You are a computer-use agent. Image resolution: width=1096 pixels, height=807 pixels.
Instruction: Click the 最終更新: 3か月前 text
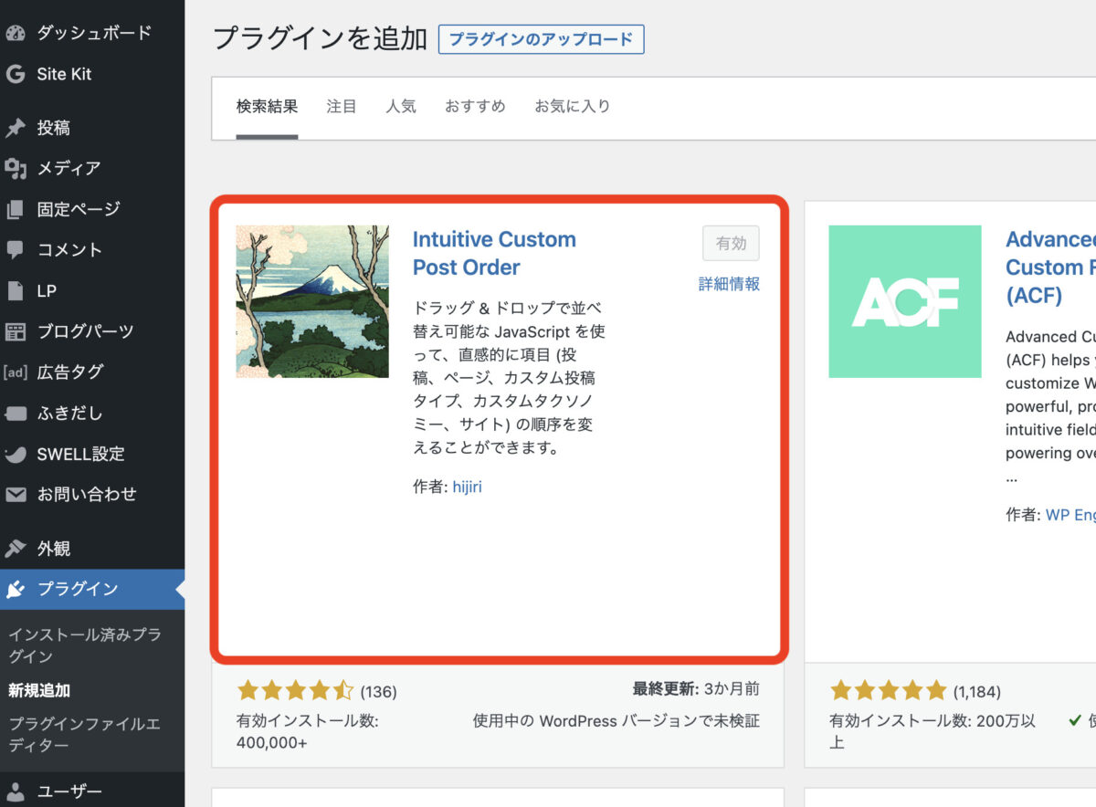(x=696, y=689)
